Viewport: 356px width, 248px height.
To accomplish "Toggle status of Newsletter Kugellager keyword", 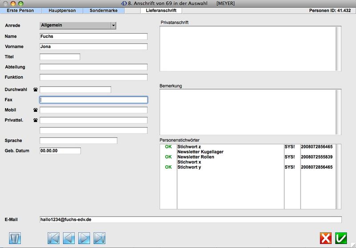I will click(168, 152).
